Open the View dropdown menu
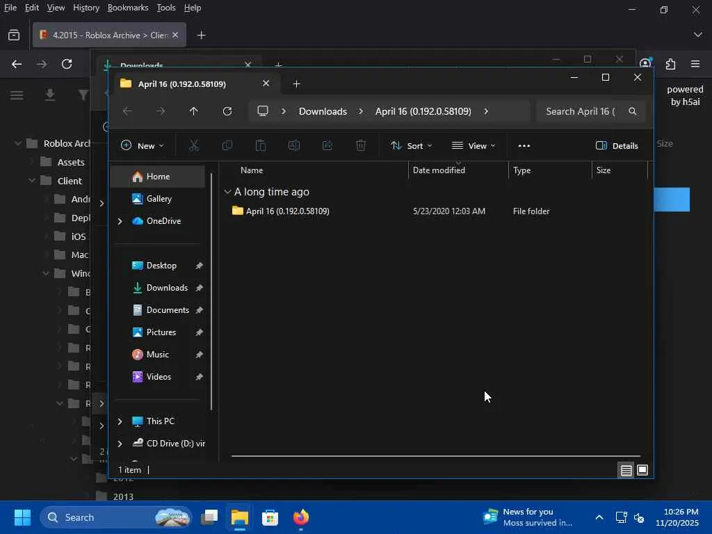 click(474, 145)
